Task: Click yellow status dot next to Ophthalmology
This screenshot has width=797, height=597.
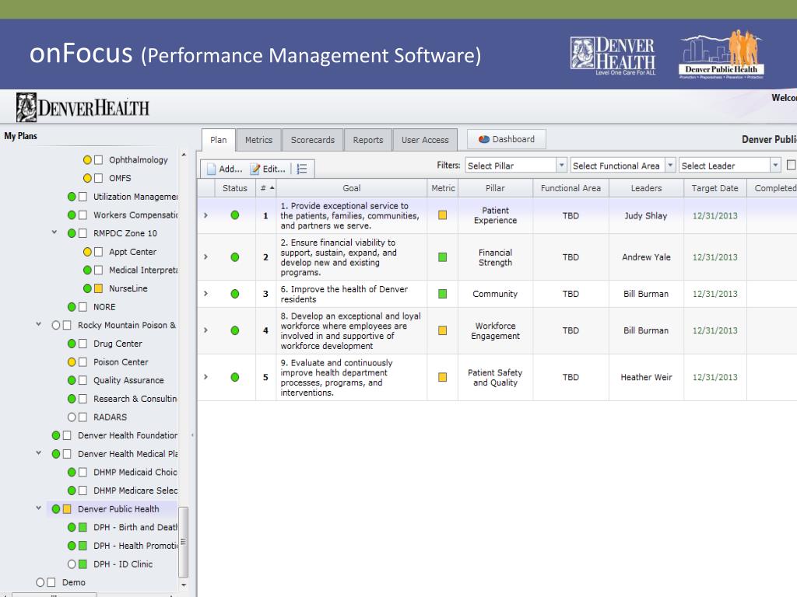Action: (87, 160)
